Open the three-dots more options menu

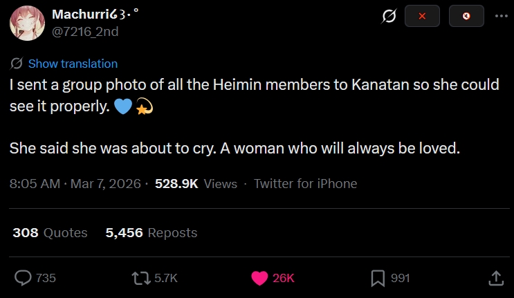coord(502,16)
